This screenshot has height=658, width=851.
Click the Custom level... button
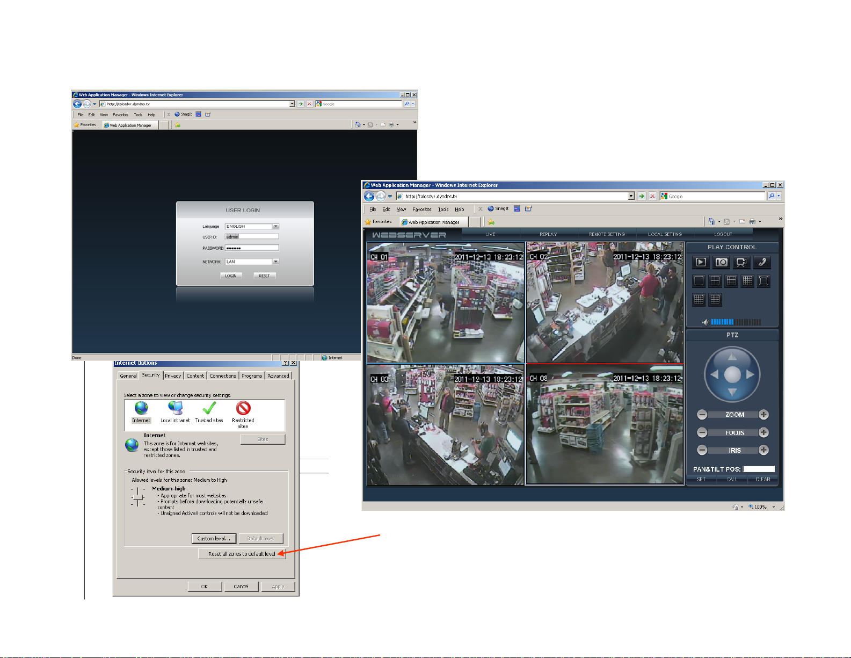214,538
